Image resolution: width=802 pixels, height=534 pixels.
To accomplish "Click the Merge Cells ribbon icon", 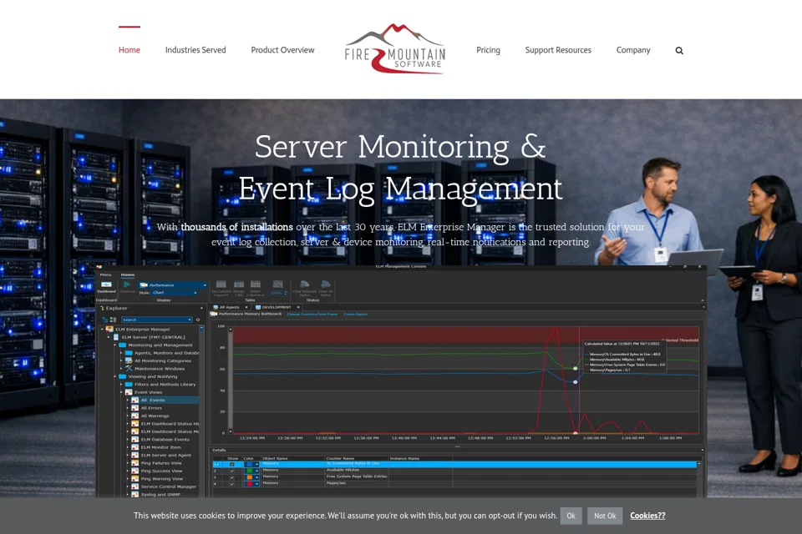I will (x=239, y=285).
